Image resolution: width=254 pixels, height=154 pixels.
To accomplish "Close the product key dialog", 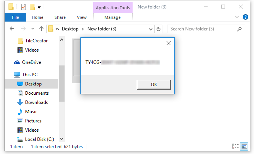I will click(168, 43).
